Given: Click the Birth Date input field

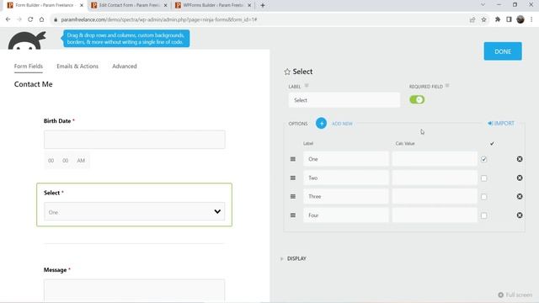Looking at the screenshot, I should click(x=135, y=140).
